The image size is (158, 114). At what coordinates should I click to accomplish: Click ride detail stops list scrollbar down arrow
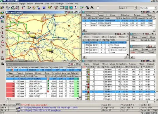[80, 96]
